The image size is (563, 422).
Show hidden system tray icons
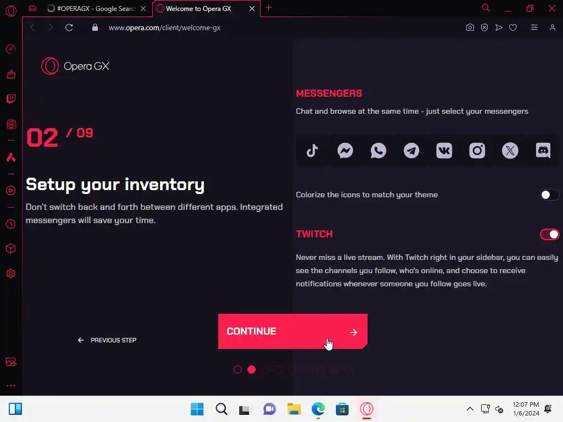(470, 409)
